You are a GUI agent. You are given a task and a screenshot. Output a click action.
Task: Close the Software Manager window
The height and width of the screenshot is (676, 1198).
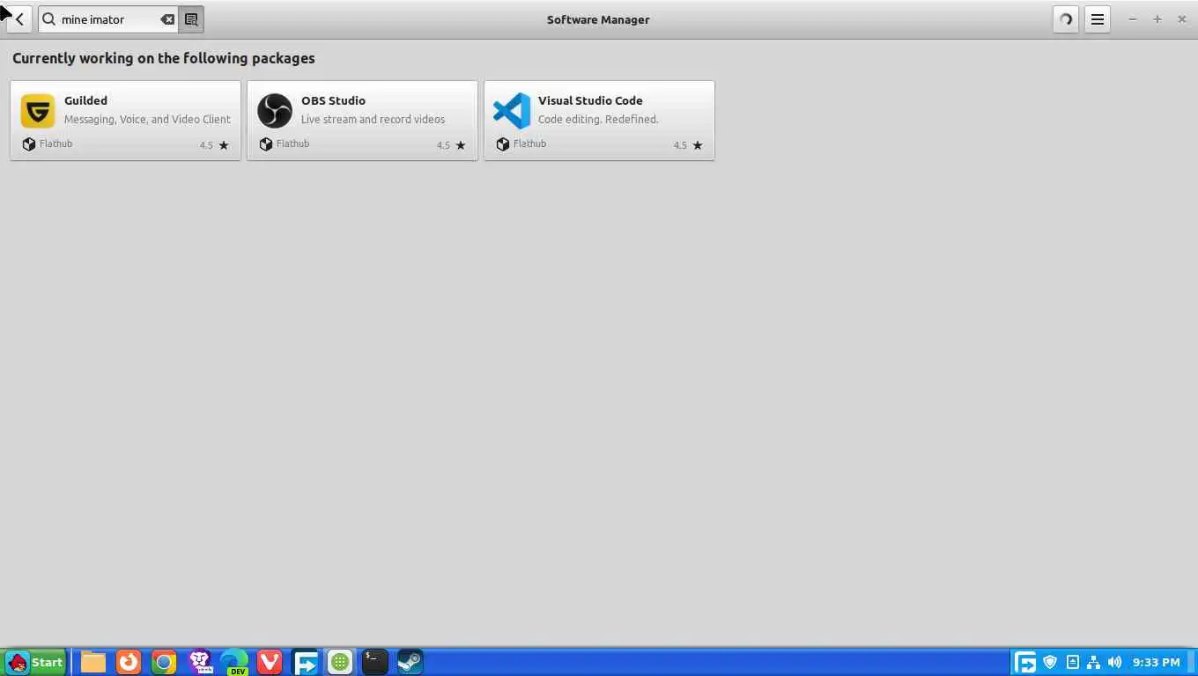1182,19
